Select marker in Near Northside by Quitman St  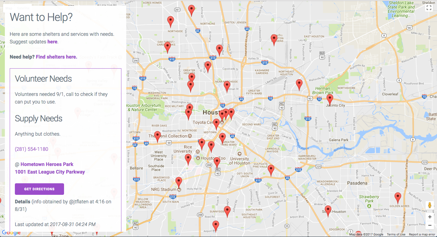[227, 86]
